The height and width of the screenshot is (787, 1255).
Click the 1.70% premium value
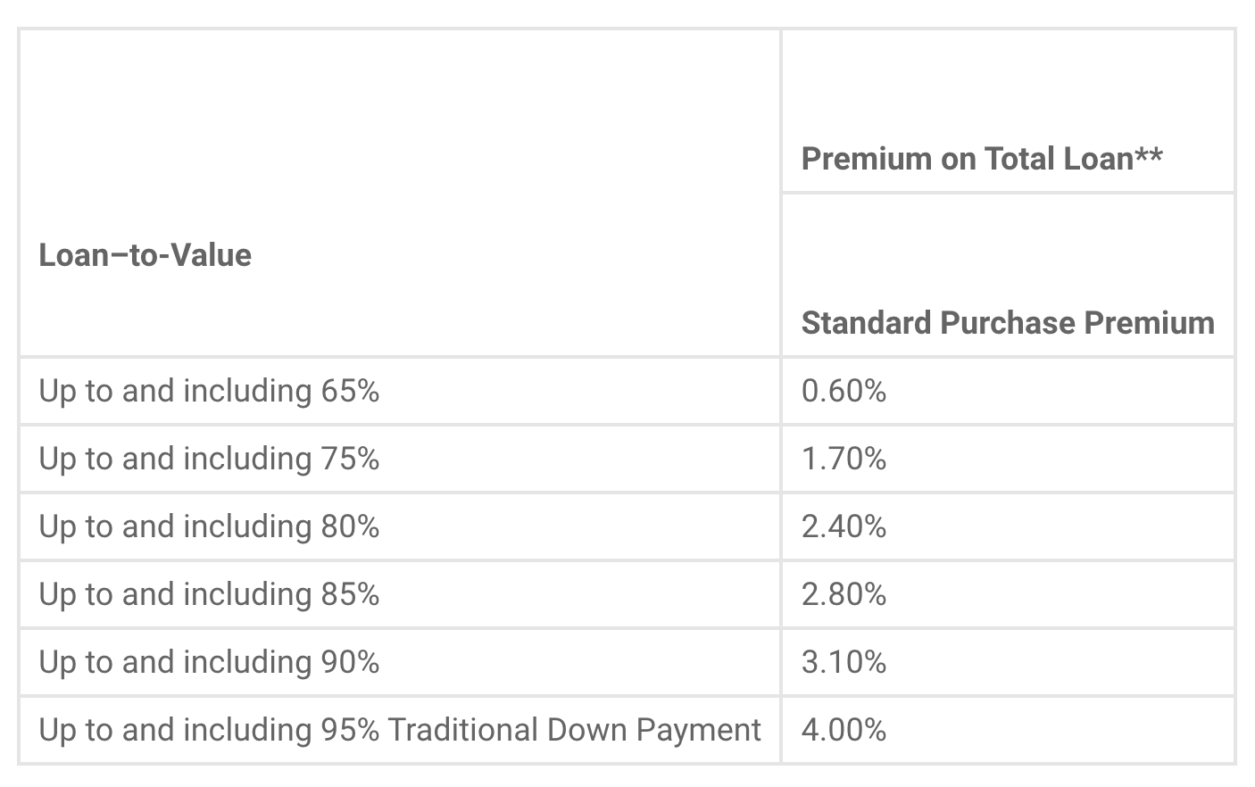tap(844, 459)
